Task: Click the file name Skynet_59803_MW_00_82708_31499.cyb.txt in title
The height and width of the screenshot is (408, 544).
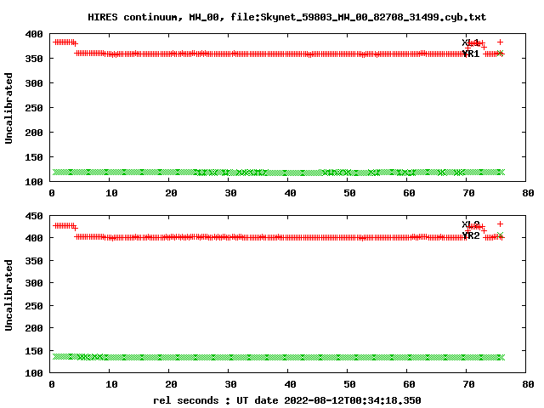Action: tap(373, 17)
